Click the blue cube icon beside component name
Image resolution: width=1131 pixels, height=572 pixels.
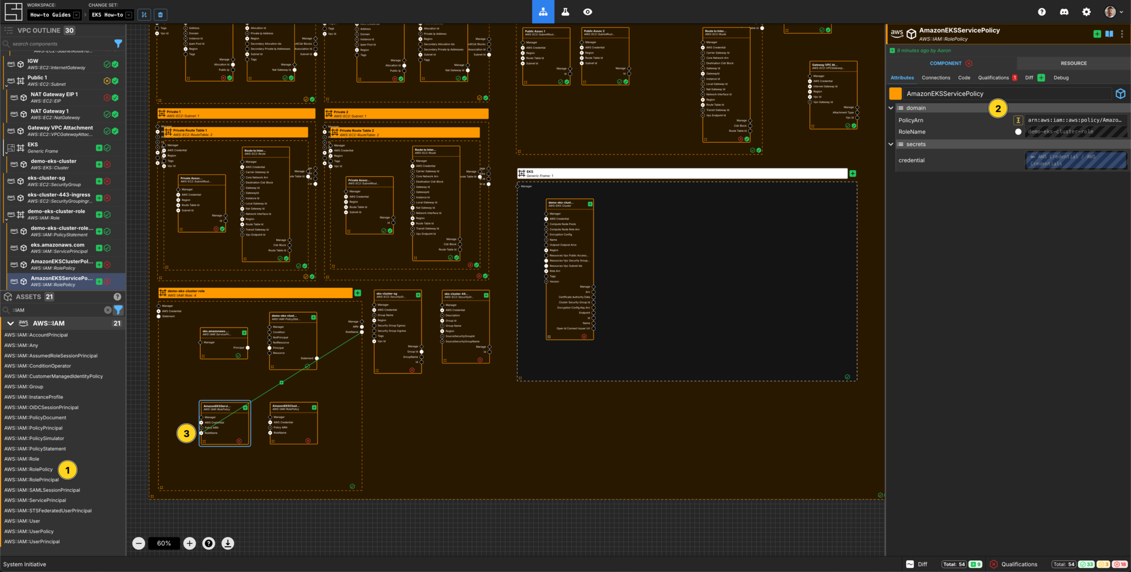1120,94
